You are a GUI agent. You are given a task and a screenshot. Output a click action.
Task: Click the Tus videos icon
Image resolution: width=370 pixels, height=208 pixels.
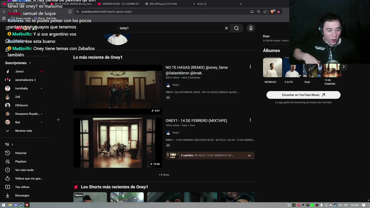8,187
